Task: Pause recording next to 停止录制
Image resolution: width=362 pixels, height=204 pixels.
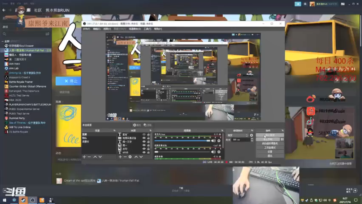Action: tap(282, 139)
